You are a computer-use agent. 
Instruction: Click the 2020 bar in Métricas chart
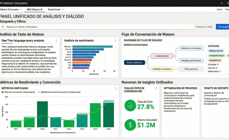[42, 114]
